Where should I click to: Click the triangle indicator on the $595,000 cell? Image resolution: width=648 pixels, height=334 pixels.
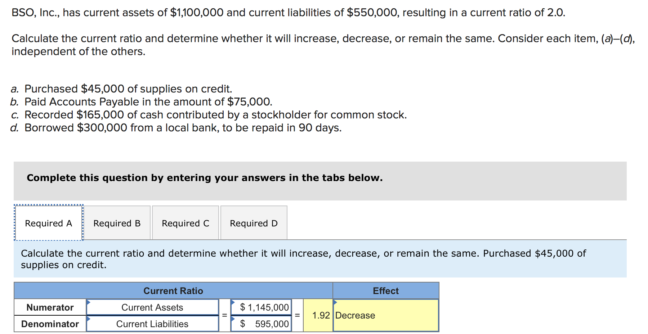(x=234, y=319)
